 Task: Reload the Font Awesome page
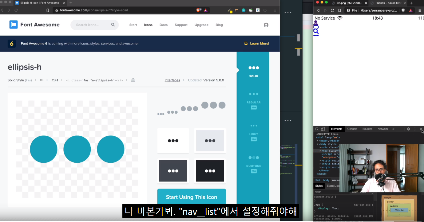16,10
